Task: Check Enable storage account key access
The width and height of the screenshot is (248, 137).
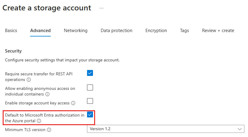Action: pos(90,101)
